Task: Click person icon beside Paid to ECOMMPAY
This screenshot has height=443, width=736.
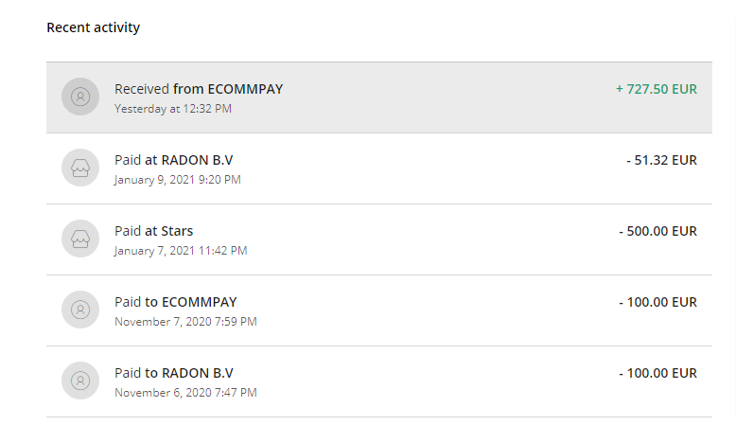Action: [x=80, y=310]
